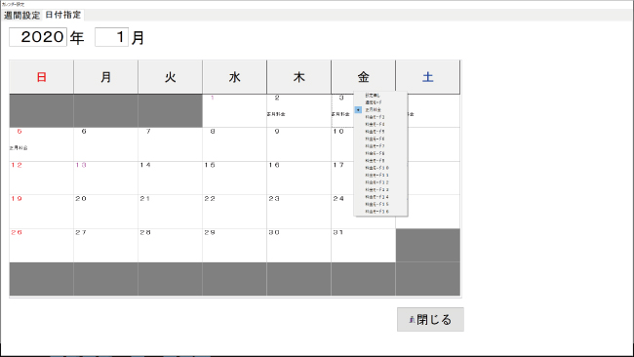Select the January 9 calendar cell

(298, 144)
